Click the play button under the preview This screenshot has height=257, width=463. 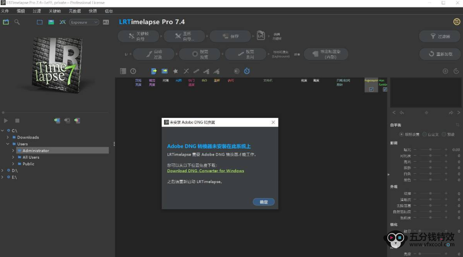point(6,121)
